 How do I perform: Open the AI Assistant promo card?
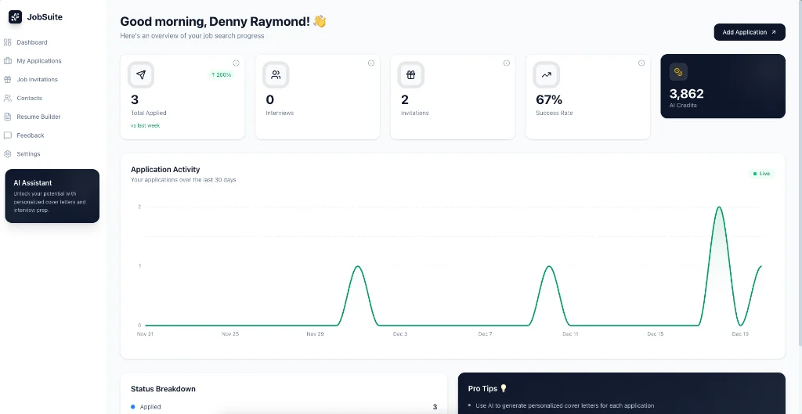(52, 196)
